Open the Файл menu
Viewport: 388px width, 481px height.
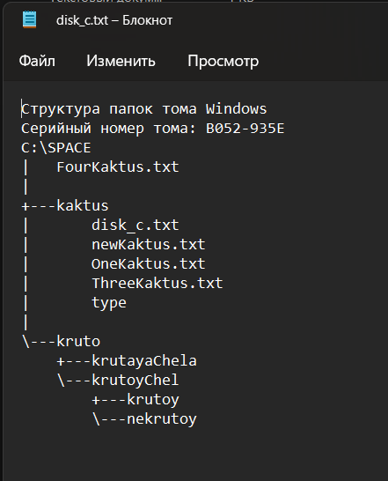pos(37,61)
